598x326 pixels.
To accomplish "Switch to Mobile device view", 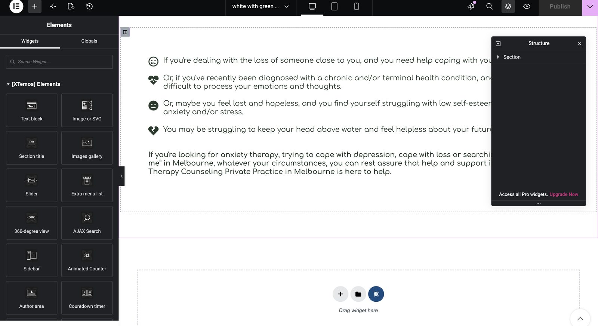I will tap(357, 6).
